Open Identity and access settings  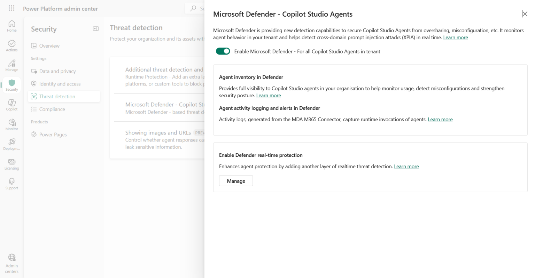tap(64, 84)
